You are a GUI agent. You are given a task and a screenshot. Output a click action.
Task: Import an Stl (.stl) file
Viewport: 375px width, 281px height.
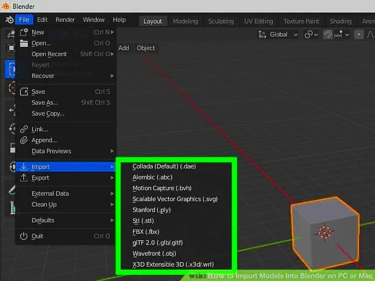coord(176,221)
